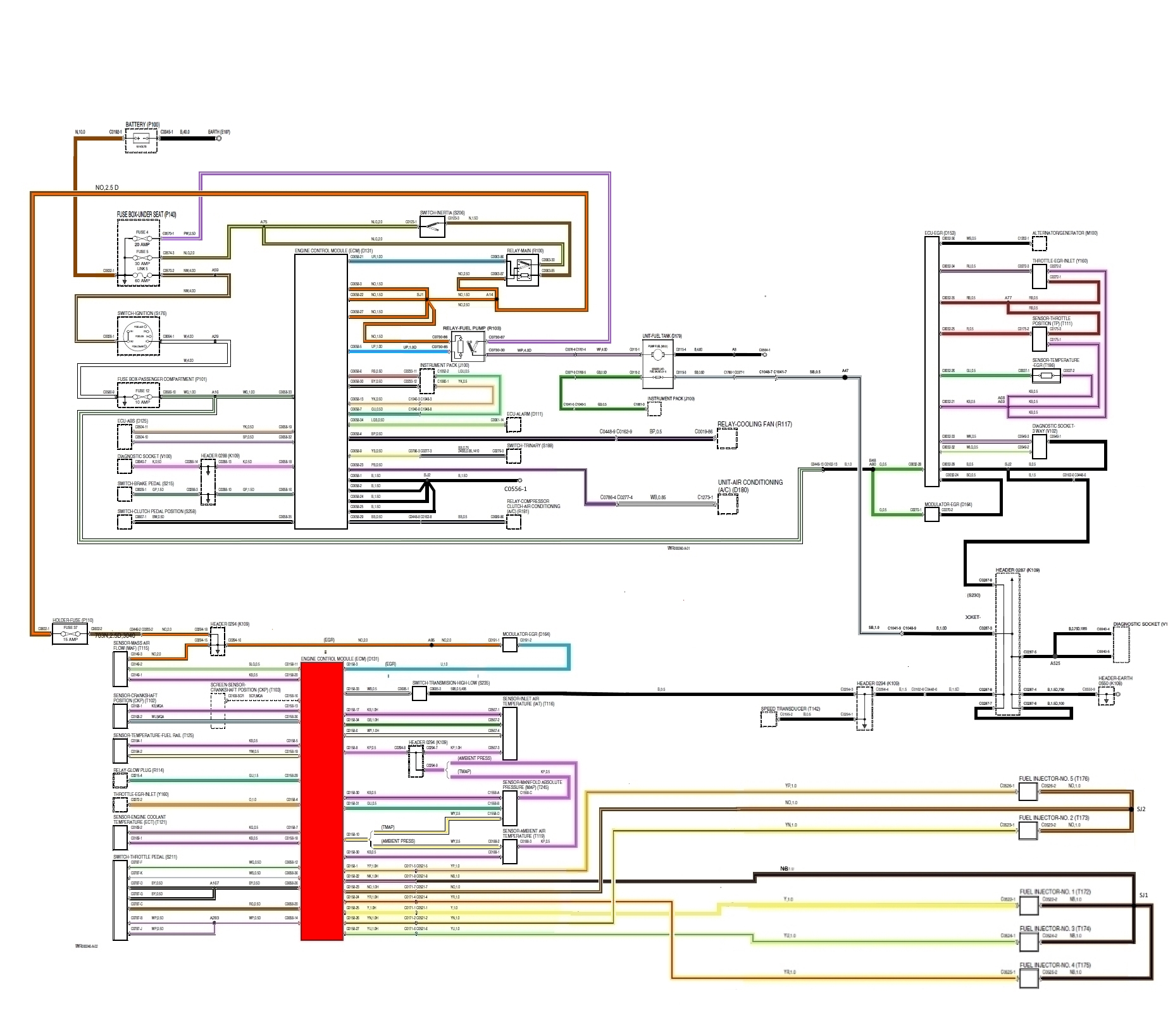Click the Unit-Air Conditioning (D180) dashed box

coord(728,504)
